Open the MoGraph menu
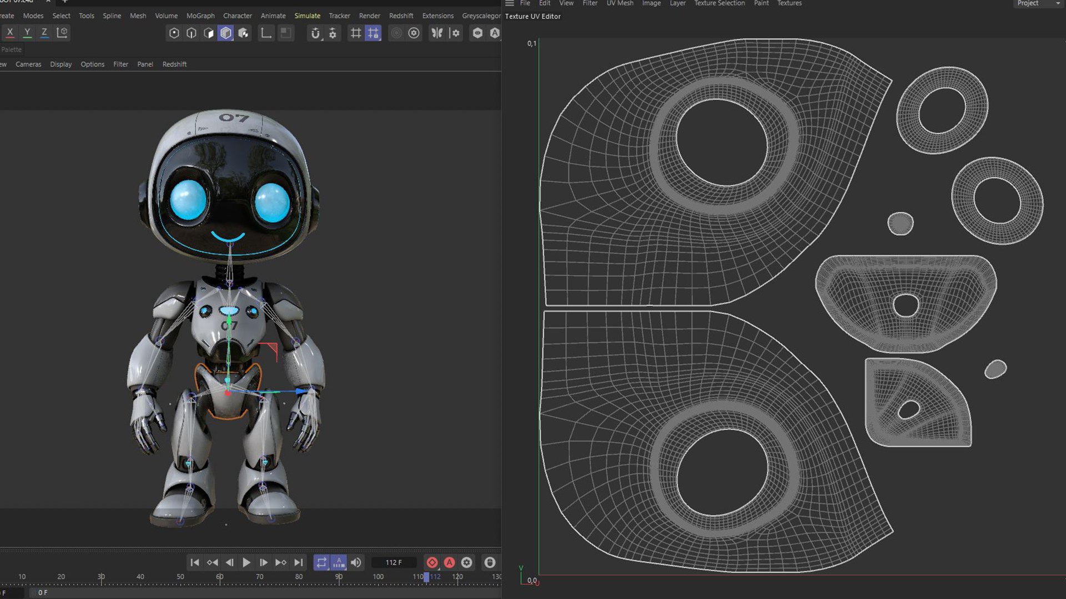This screenshot has height=599, width=1066. pyautogui.click(x=200, y=16)
